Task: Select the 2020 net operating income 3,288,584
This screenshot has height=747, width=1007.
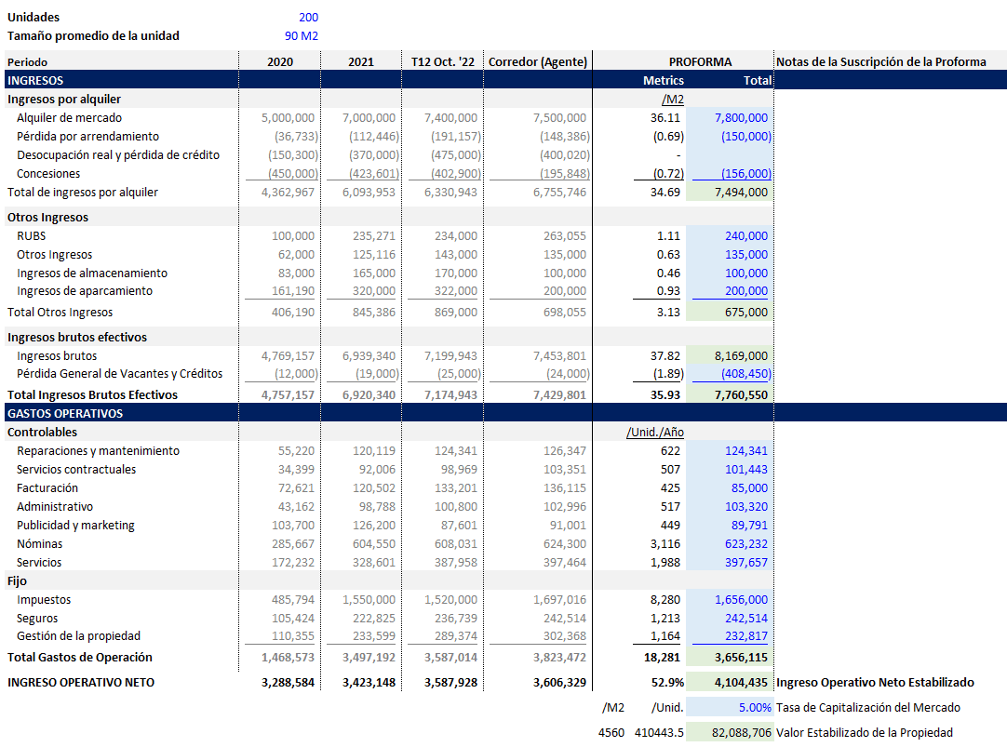Action: coord(287,683)
